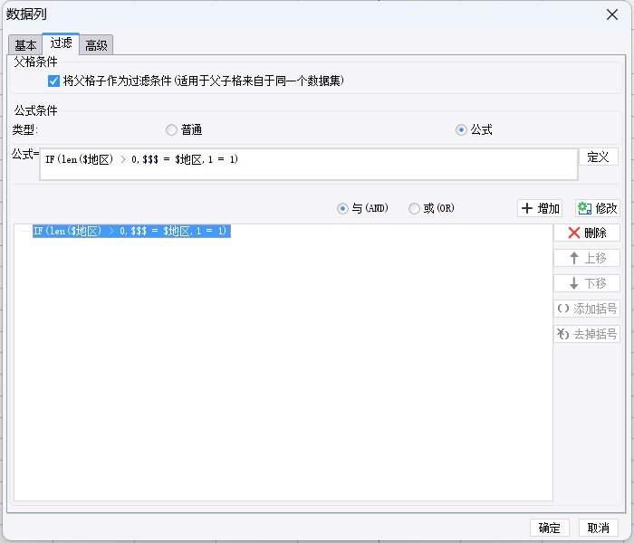Choose the 与 (AND) radio option
Viewport: 634px width, 543px height.
coord(342,208)
